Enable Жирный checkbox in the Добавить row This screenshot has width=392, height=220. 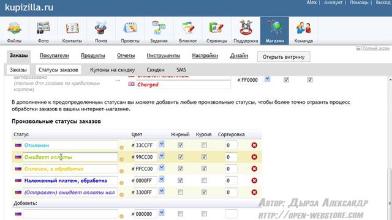(x=181, y=214)
